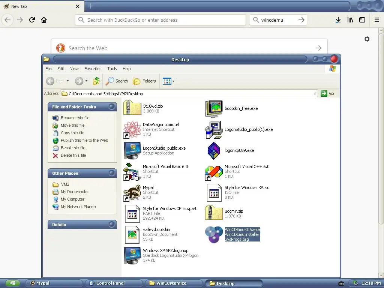The width and height of the screenshot is (384, 288).
Task: Go to My Network Places
Action: tap(78, 207)
